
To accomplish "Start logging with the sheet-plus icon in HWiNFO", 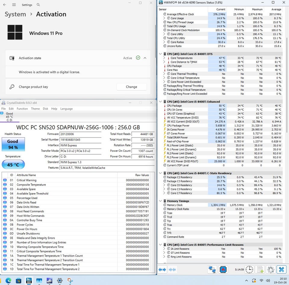I will [x=260, y=270].
